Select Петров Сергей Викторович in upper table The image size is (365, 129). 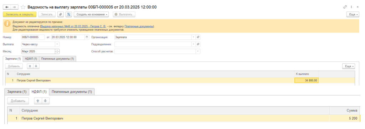[x=34, y=80]
